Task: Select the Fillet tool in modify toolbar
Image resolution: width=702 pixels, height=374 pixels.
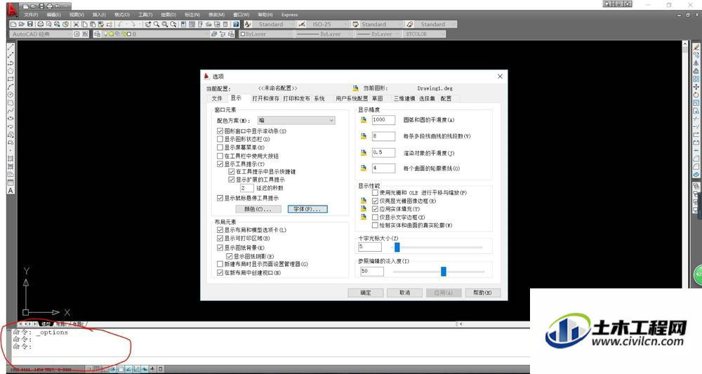Action: click(696, 167)
